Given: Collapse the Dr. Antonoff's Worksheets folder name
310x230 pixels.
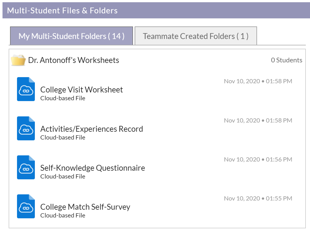Looking at the screenshot, I should click(x=74, y=60).
